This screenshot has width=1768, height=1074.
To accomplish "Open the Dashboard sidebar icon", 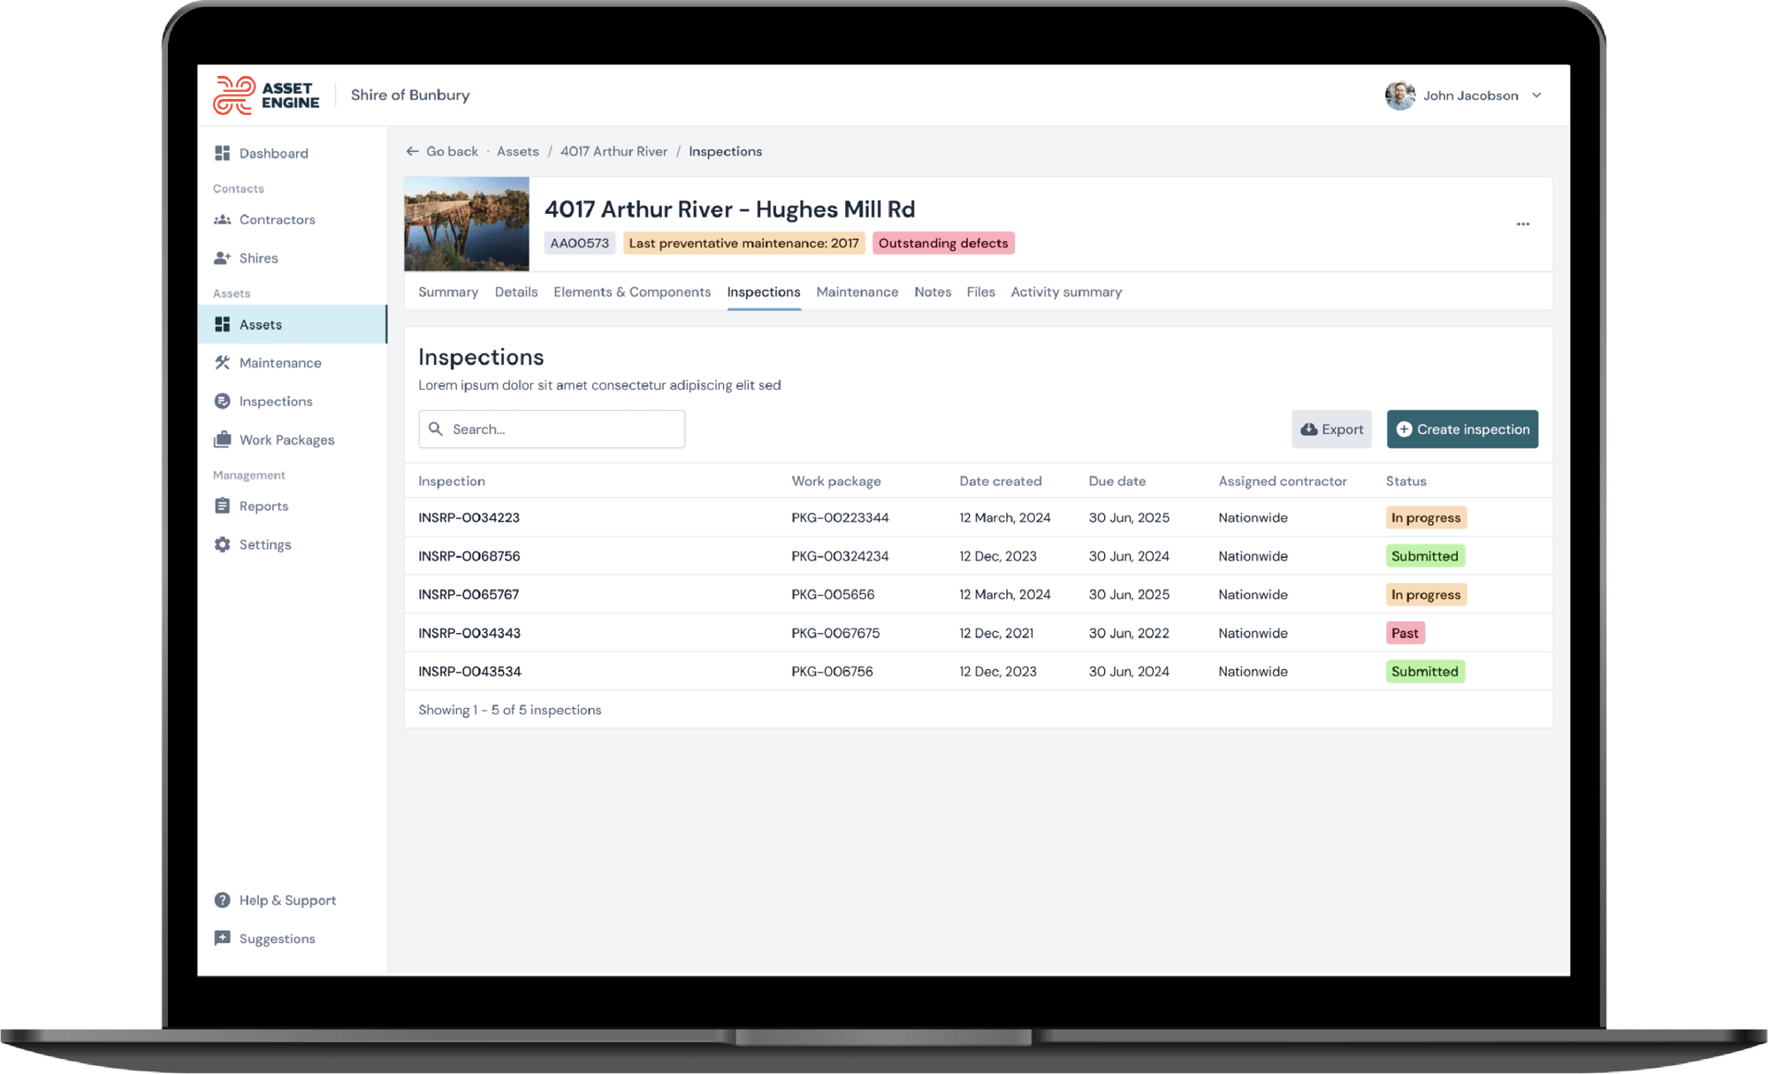I will 222,153.
